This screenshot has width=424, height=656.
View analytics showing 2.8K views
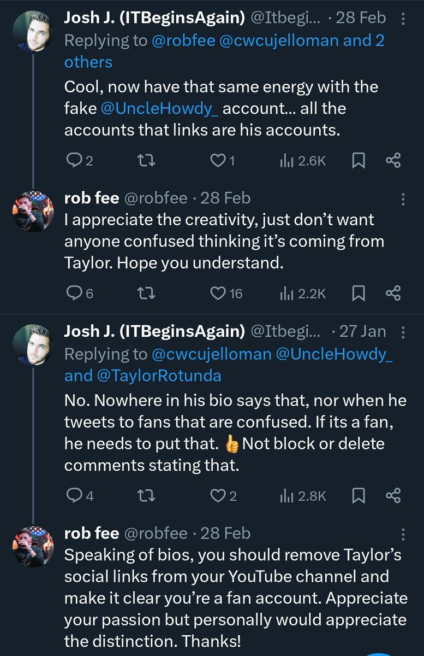click(x=303, y=496)
